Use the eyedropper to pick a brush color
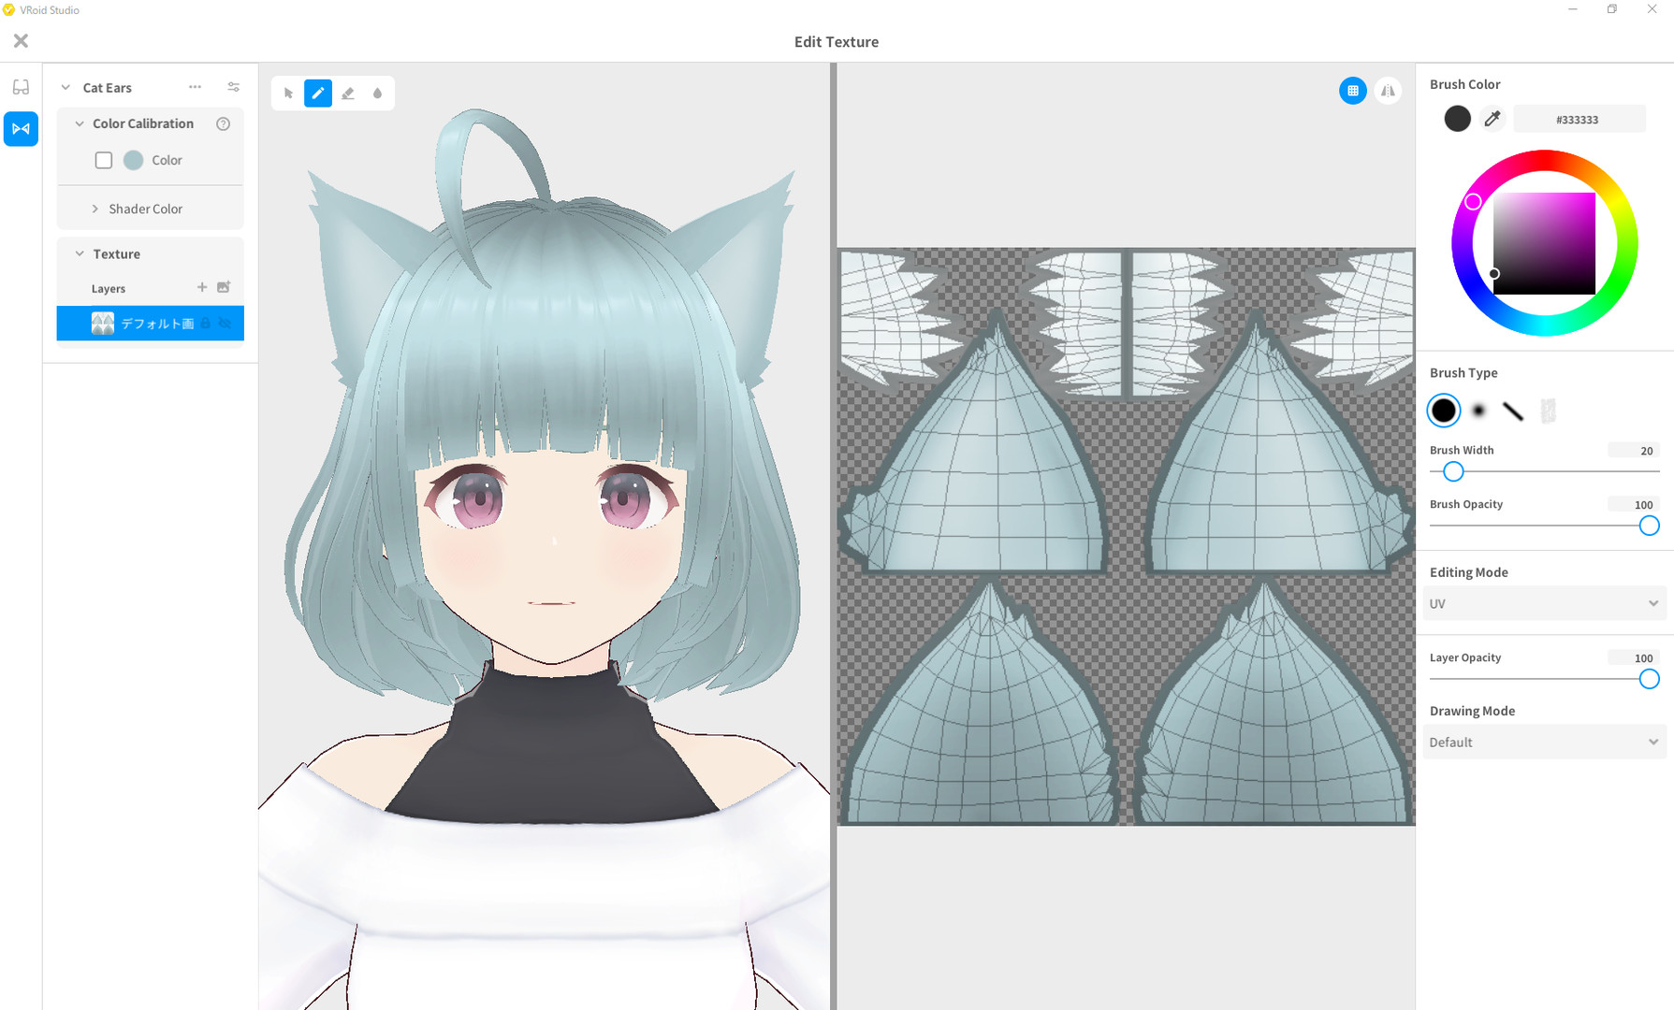Screen dimensions: 1674x1010 coord(1492,119)
